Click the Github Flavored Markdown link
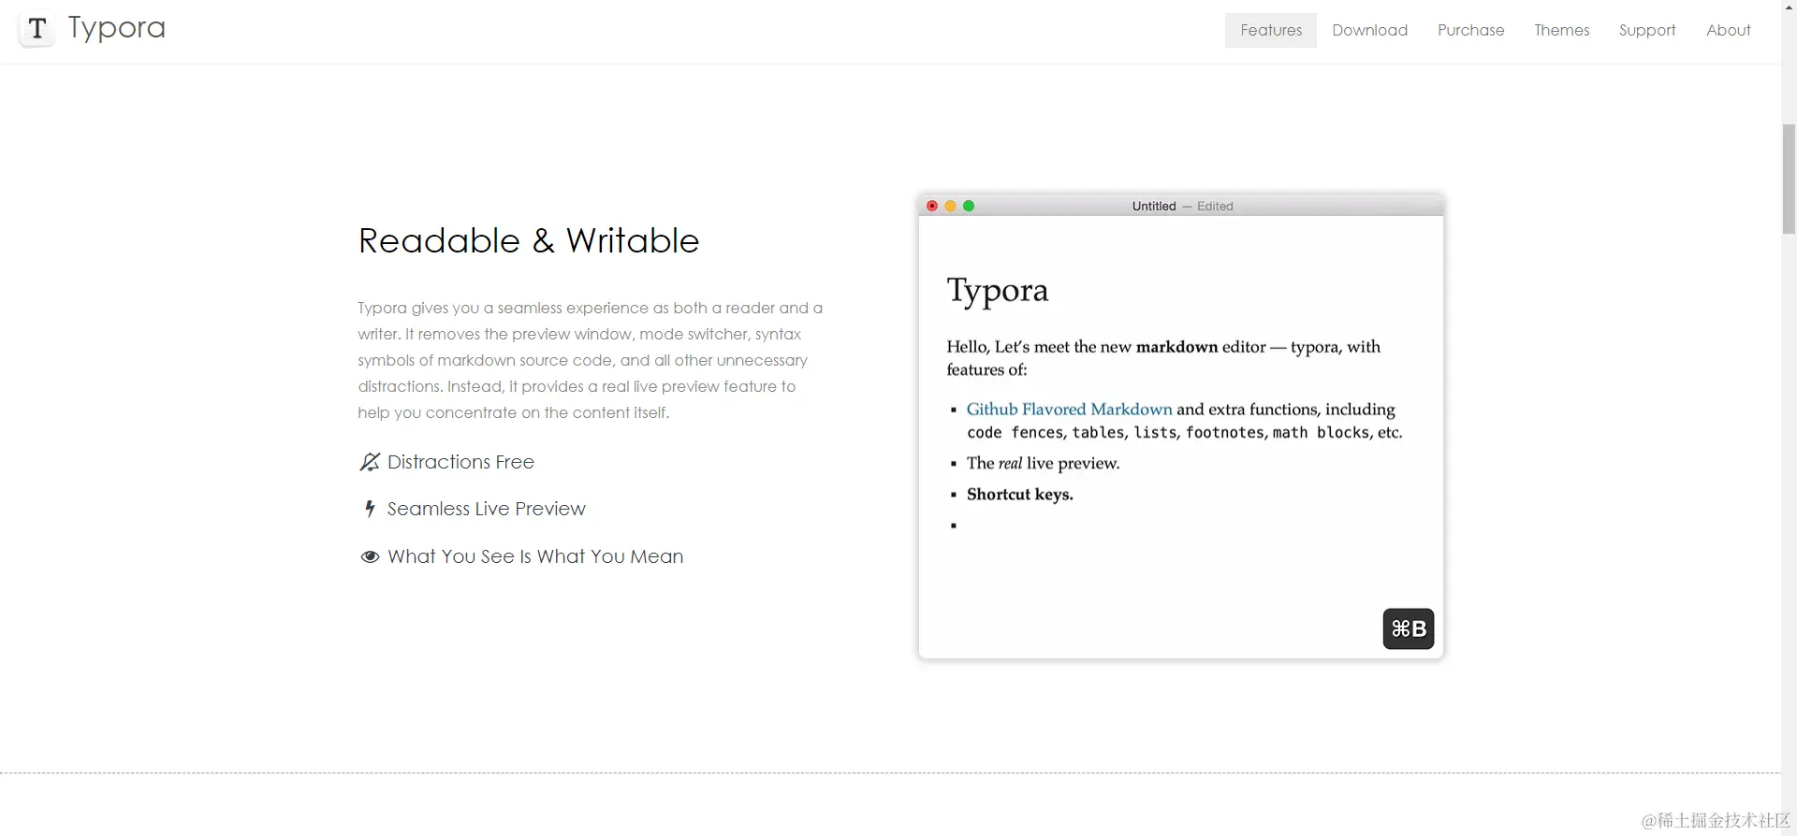Viewport: 1797px width, 836px height. click(1069, 409)
